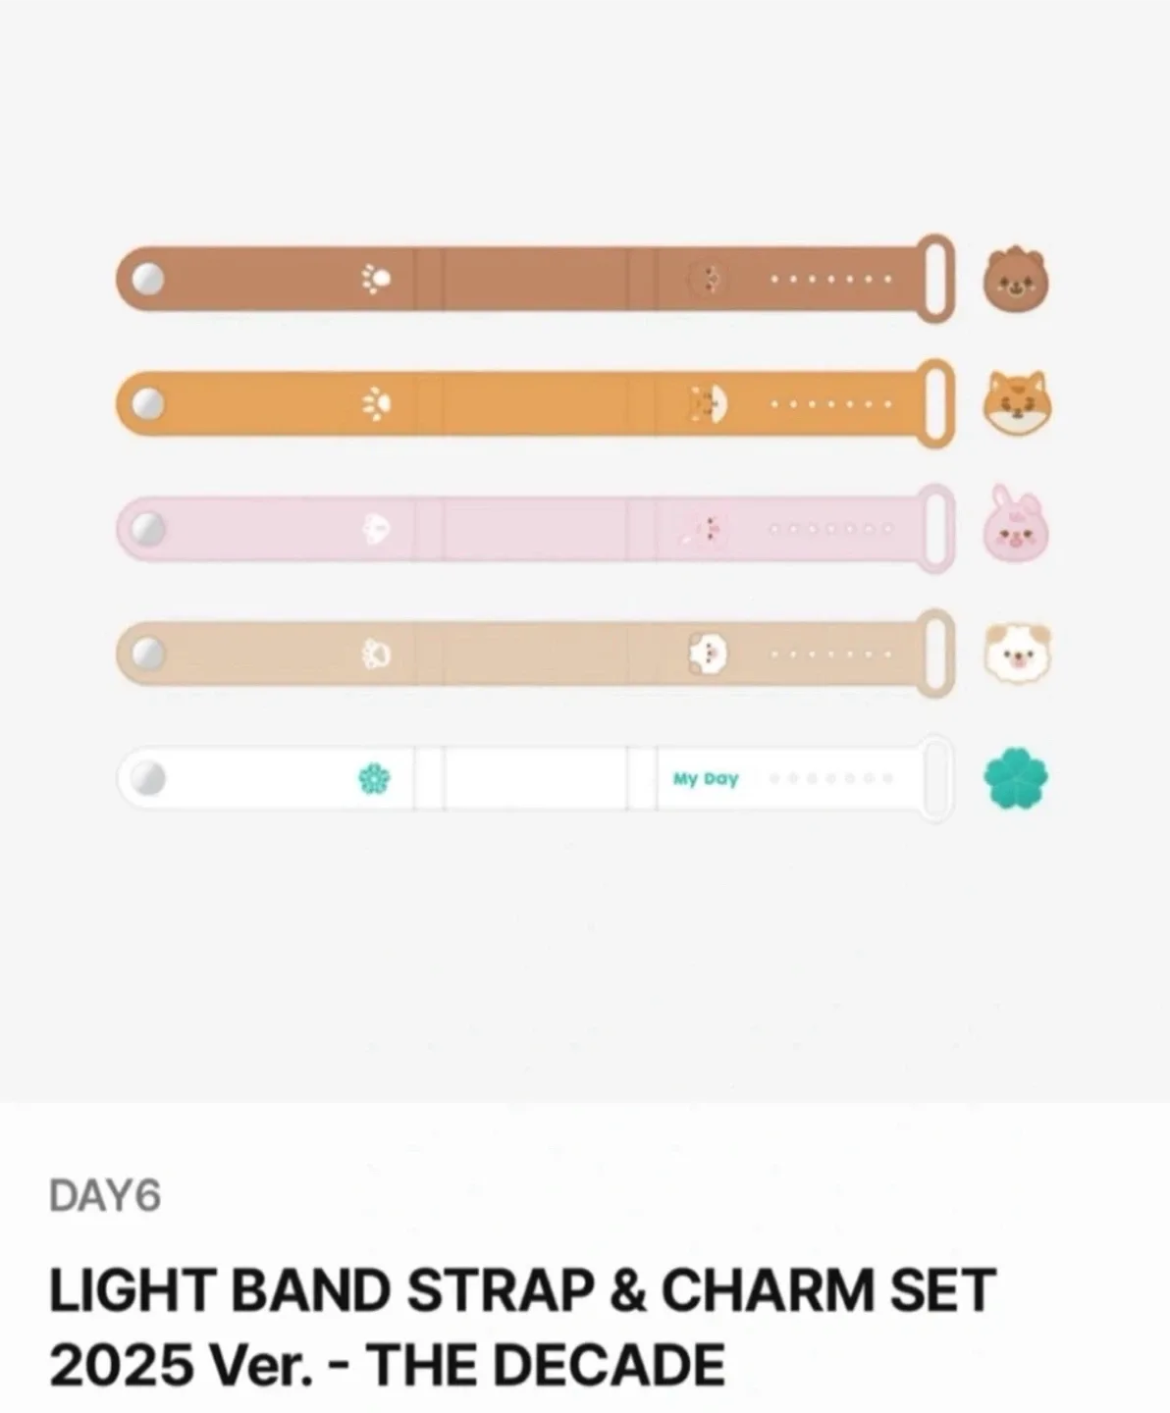Click the silver snap button on white strap
1170x1413 pixels.
point(148,779)
